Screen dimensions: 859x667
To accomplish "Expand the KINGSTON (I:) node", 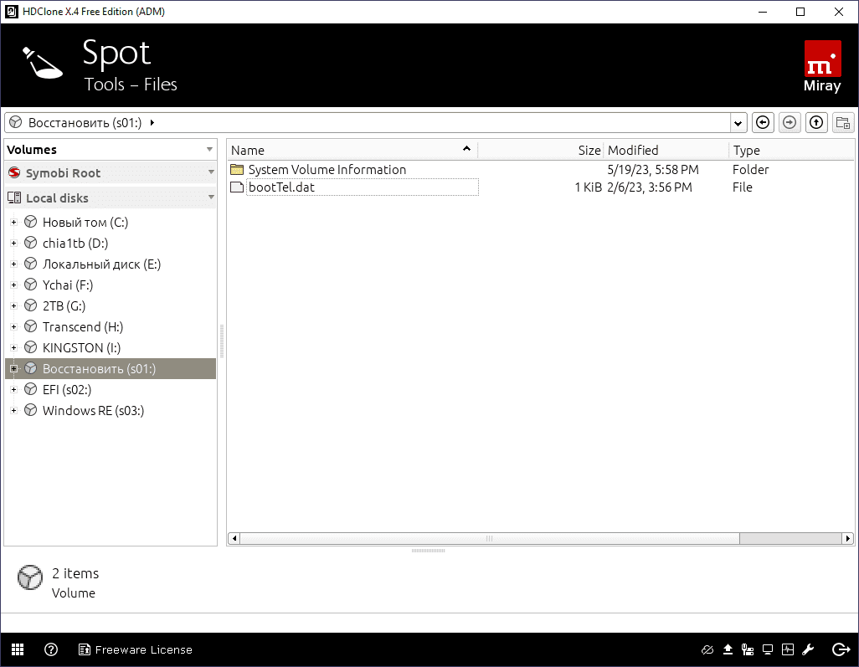I will click(13, 348).
